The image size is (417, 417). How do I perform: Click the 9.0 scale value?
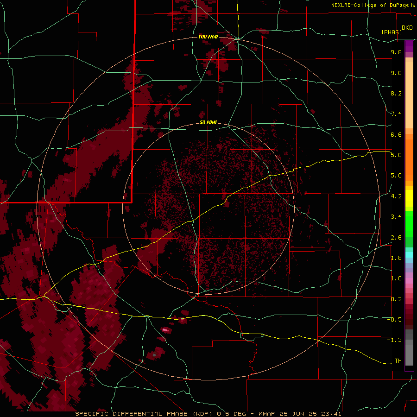(396, 73)
